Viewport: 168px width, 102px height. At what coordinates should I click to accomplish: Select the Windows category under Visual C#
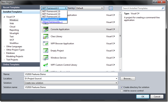[14, 20]
